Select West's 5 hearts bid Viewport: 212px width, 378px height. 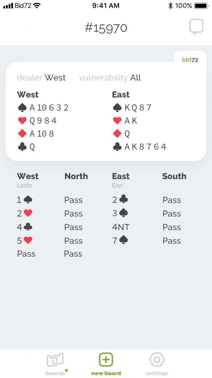(25, 240)
